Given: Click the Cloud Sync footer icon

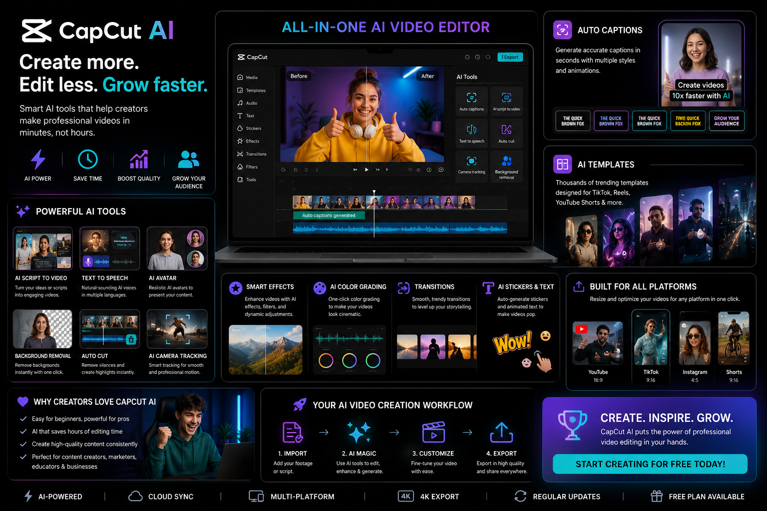Looking at the screenshot, I should tap(135, 496).
